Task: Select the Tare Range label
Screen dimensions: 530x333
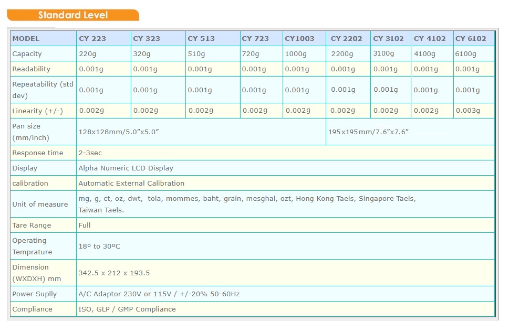Action: click(x=32, y=225)
